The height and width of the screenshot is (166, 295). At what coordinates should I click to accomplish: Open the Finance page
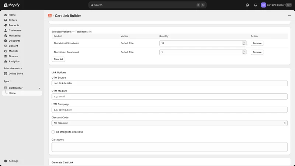(13, 56)
